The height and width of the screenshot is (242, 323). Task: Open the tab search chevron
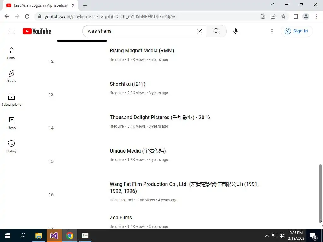pos(272,4)
